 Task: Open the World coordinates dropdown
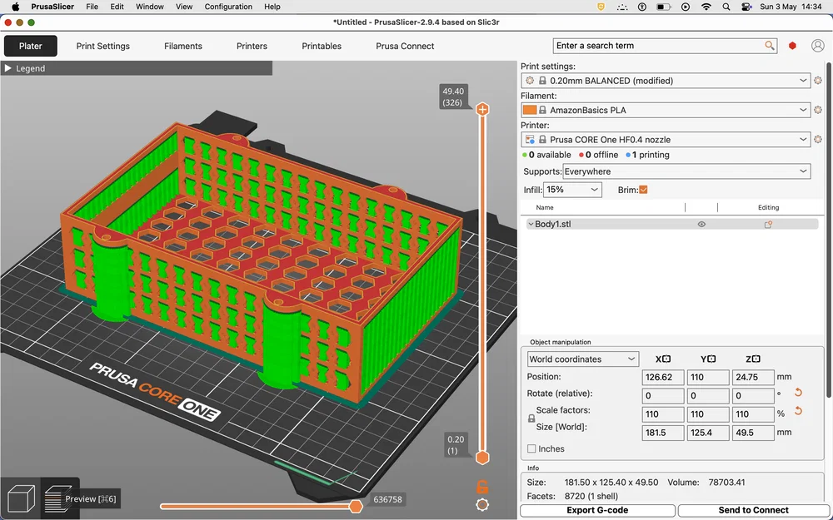[x=583, y=359]
